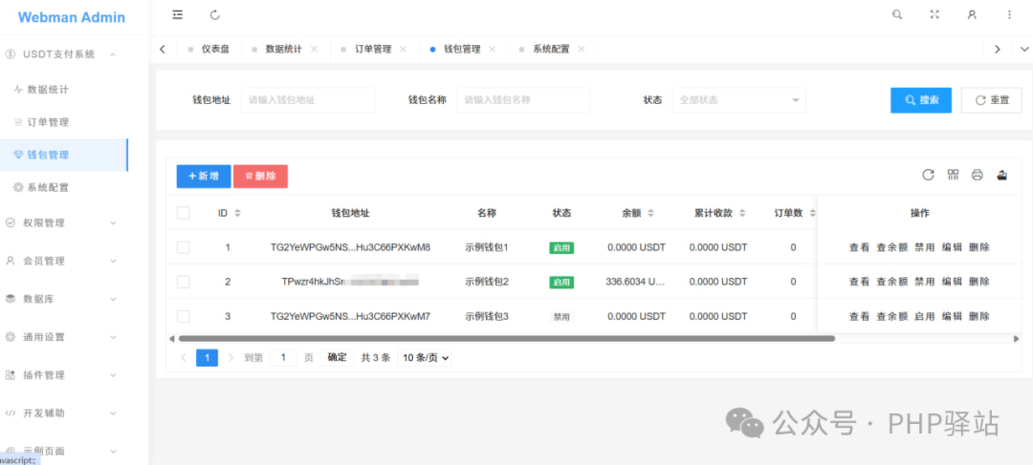1033x465 pixels.
Task: Open the column filter grid icon
Action: coord(953,175)
